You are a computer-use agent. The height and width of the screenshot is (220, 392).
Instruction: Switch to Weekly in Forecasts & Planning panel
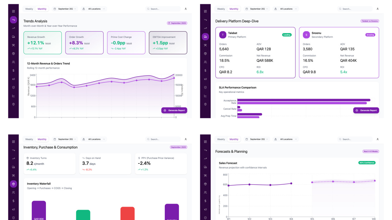[x=221, y=139]
